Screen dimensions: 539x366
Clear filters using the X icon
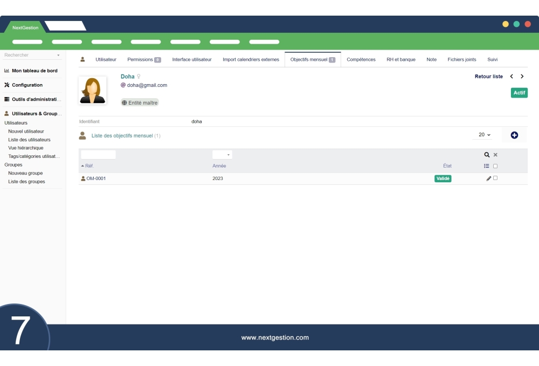click(x=495, y=155)
